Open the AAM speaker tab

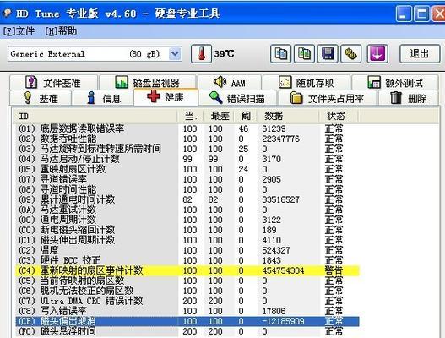tap(230, 83)
